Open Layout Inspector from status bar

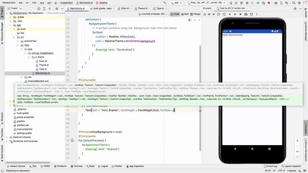coord(291,166)
